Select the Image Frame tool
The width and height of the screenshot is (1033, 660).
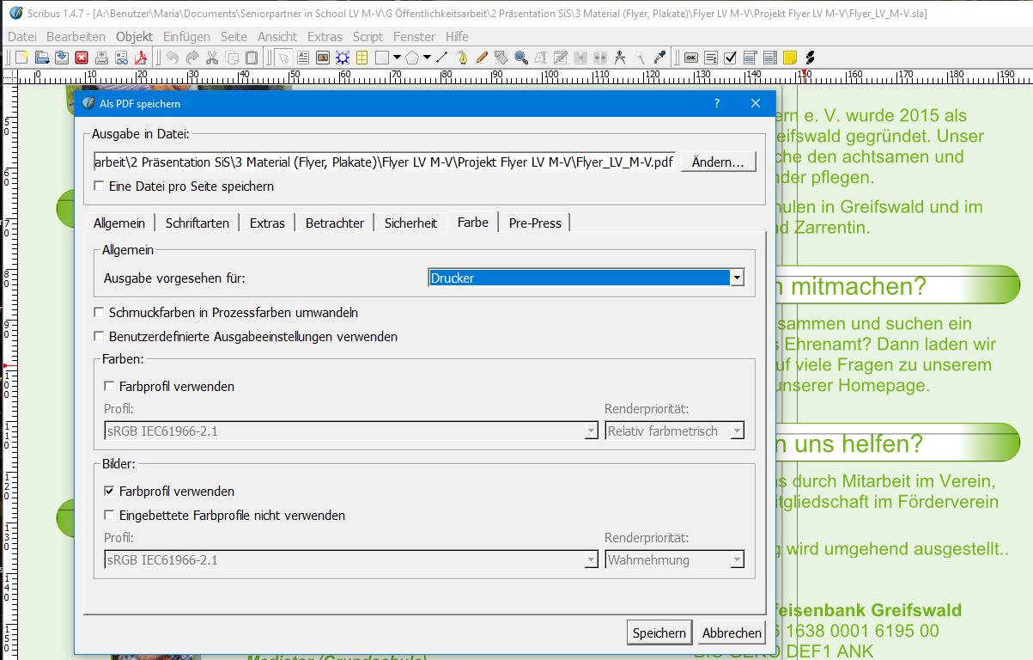point(323,58)
